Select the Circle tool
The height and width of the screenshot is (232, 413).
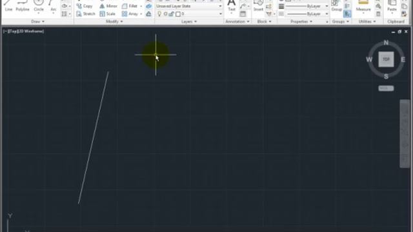pyautogui.click(x=39, y=6)
